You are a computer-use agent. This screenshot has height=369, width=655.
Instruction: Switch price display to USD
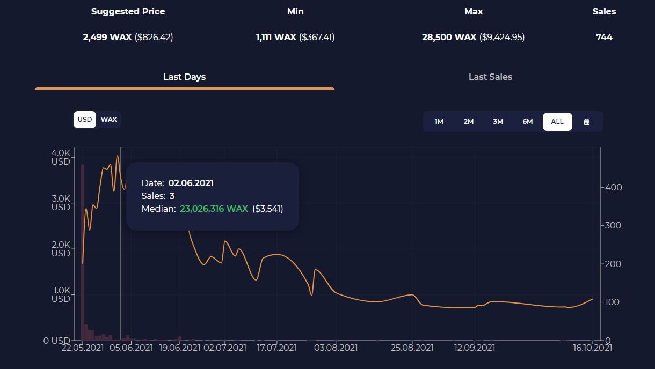(85, 120)
